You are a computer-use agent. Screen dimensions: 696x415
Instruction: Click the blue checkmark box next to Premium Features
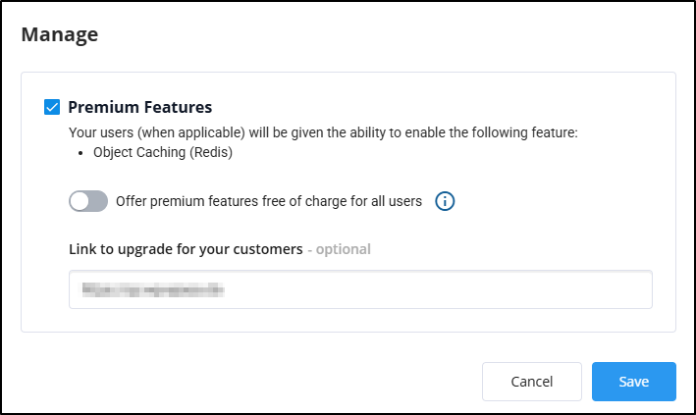pyautogui.click(x=52, y=107)
